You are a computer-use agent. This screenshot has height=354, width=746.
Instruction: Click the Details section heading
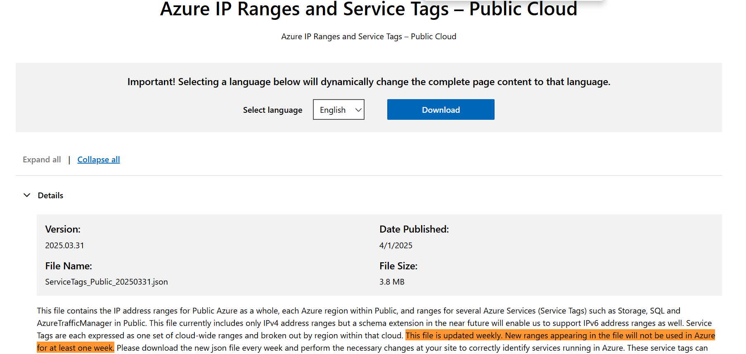[x=50, y=195]
